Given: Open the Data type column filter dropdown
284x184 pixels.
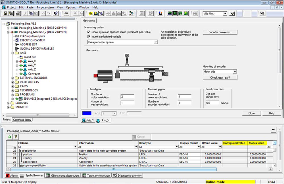Looking at the screenshot, I should click(177, 147).
